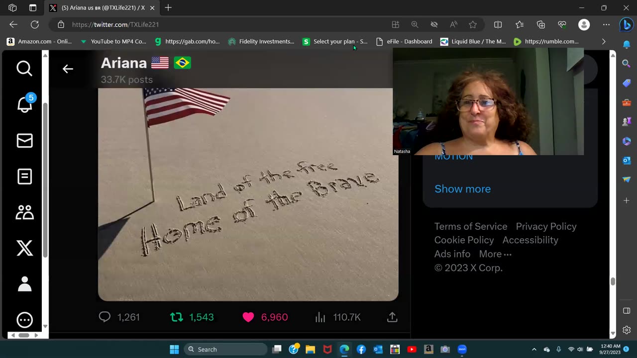Viewport: 637px width, 358px height.
Task: Toggle repost on the post showing 1,543
Action: coord(192,317)
